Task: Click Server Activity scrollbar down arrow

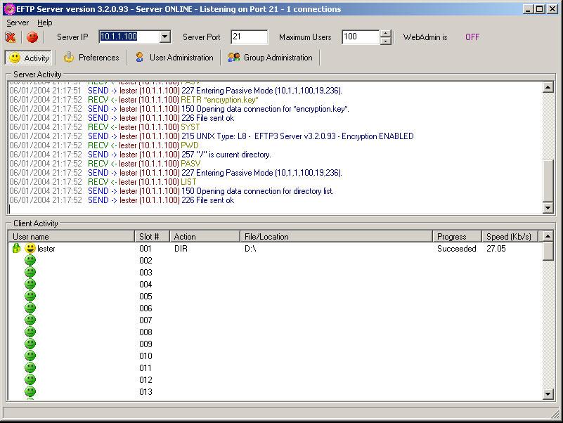Action: tap(548, 207)
